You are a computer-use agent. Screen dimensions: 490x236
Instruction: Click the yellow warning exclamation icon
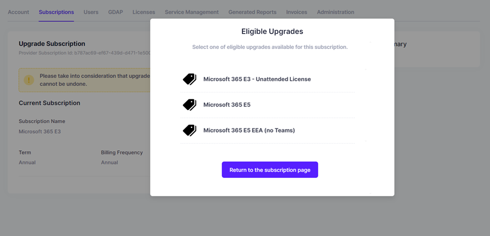coord(29,80)
